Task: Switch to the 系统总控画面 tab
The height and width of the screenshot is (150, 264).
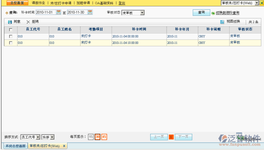Action: pyautogui.click(x=15, y=146)
